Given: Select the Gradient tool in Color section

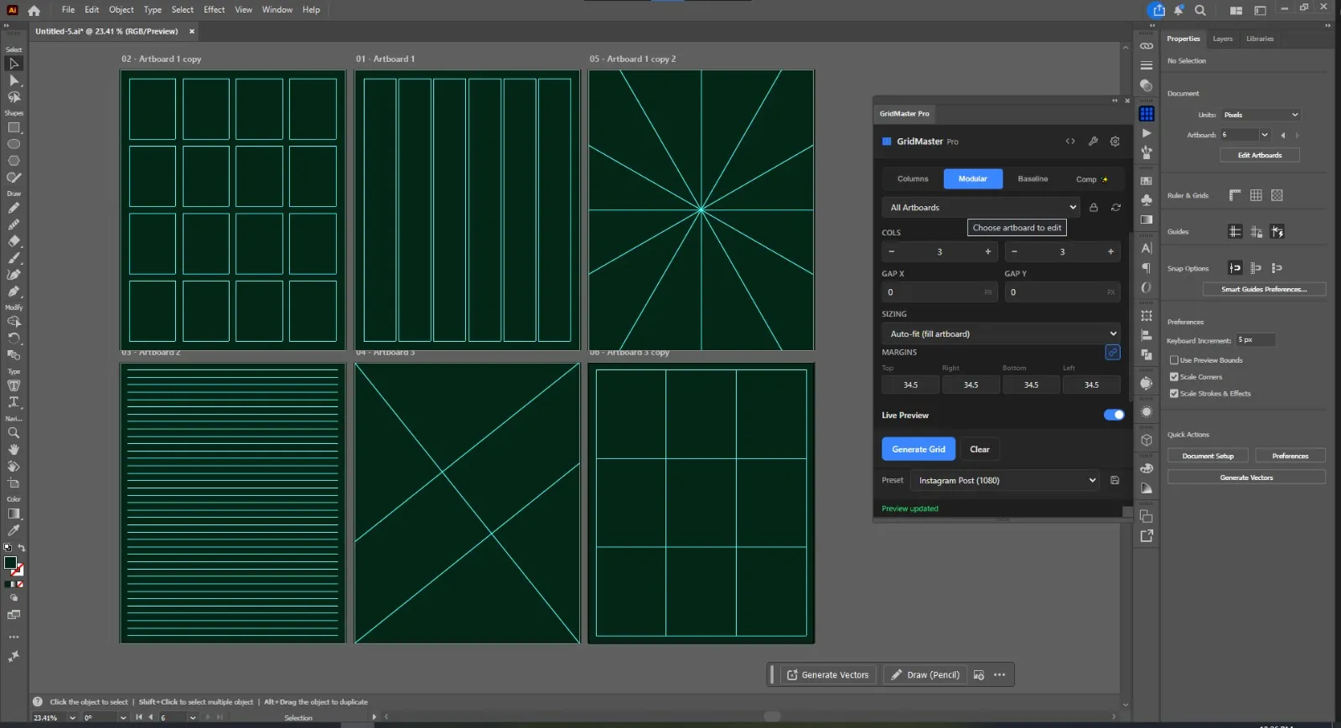Looking at the screenshot, I should [x=13, y=514].
